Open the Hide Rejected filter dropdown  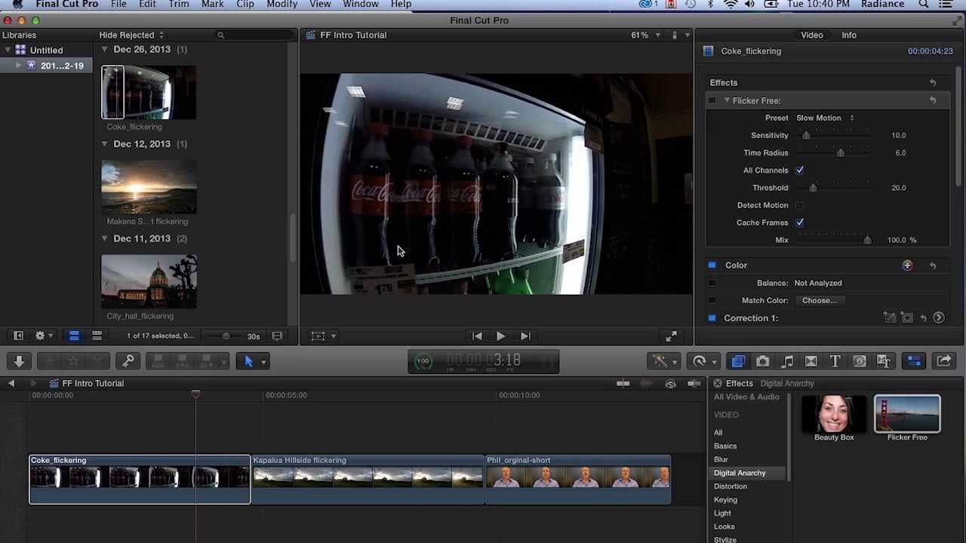tap(131, 35)
